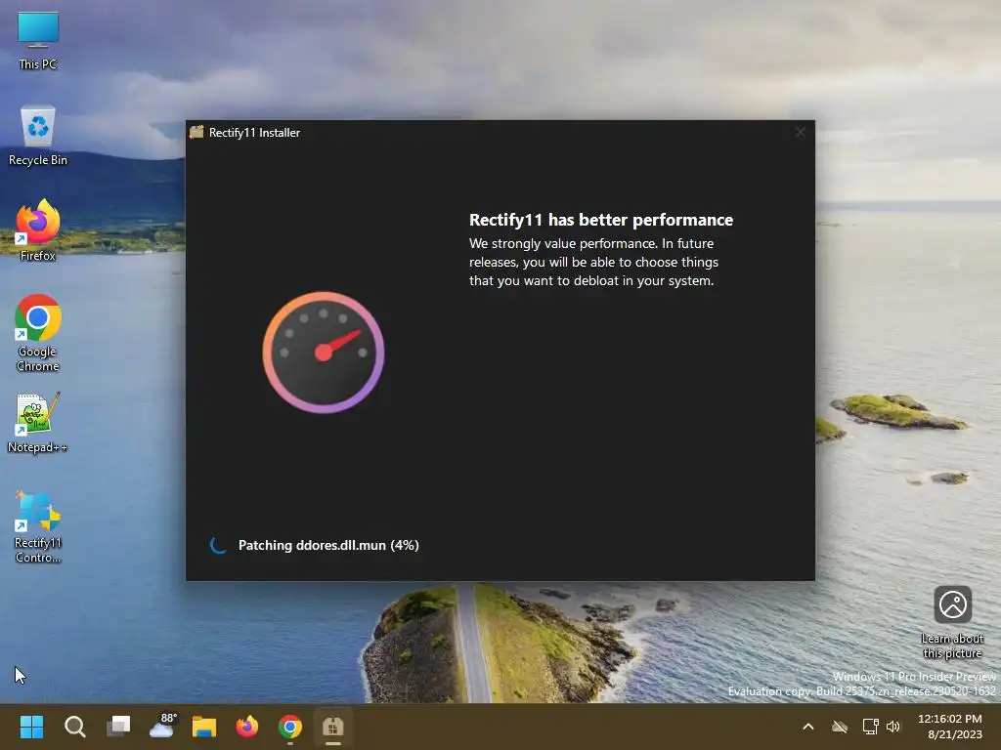Open the Windows Start menu
The image size is (1001, 750).
[31, 727]
